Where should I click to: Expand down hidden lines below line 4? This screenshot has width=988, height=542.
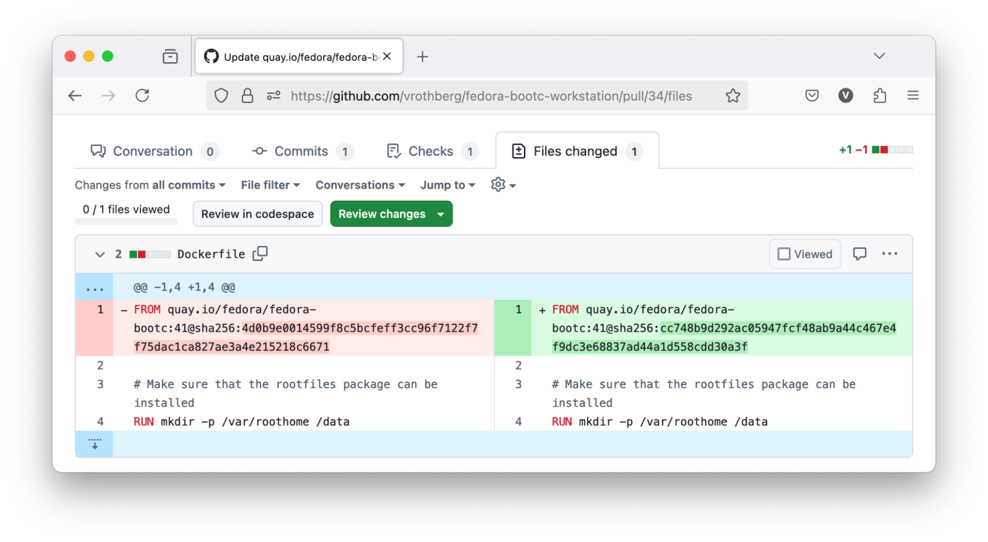pos(94,444)
